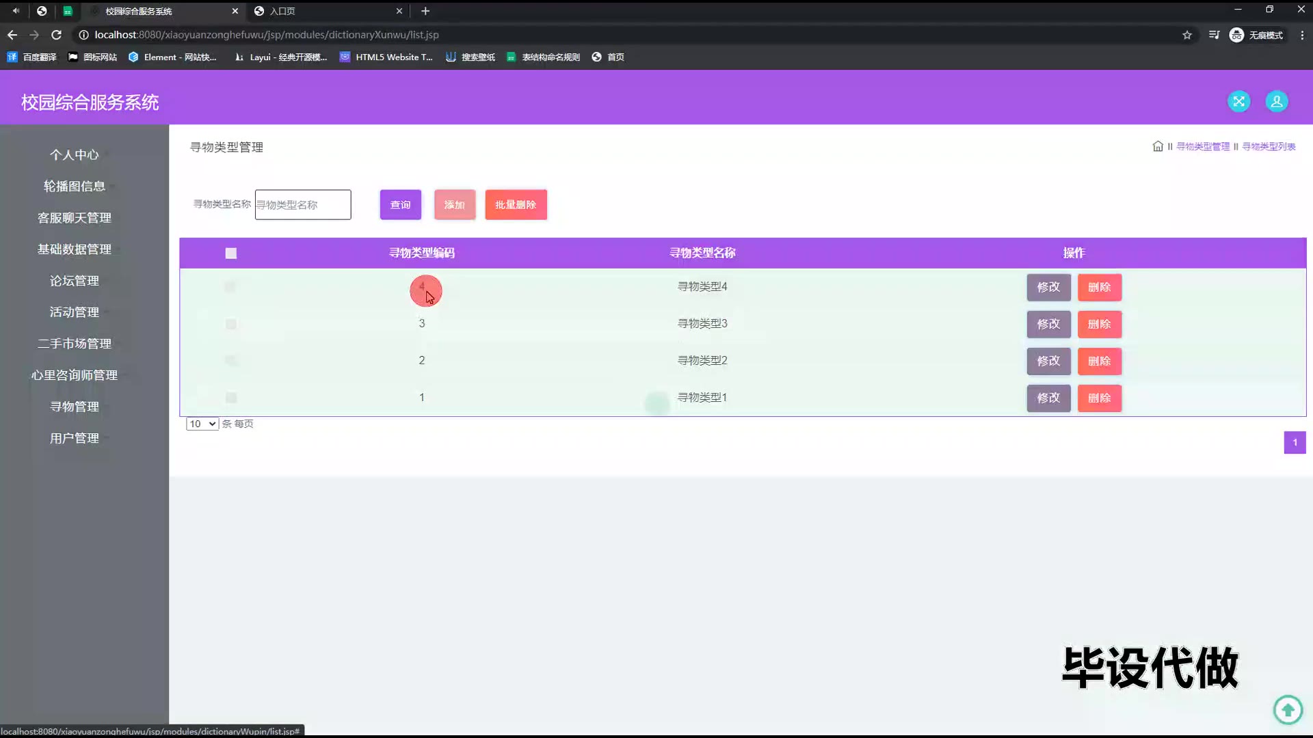Check the checkbox for row 寻物类型1
This screenshot has width=1313, height=738.
231,398
